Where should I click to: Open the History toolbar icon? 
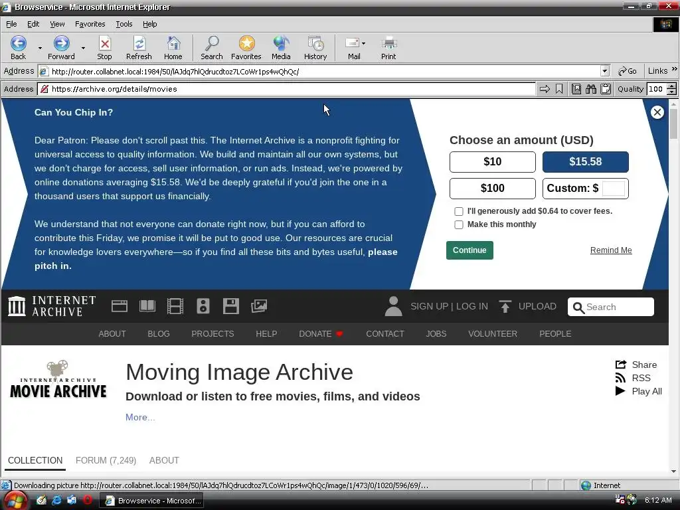click(x=315, y=48)
